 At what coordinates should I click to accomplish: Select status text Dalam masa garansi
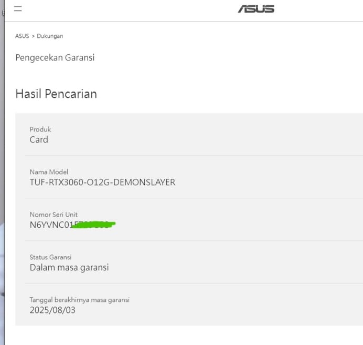tap(69, 268)
